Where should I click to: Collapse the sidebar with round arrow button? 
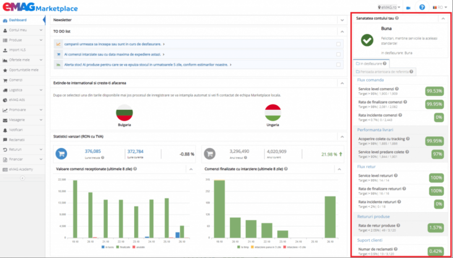23,178
